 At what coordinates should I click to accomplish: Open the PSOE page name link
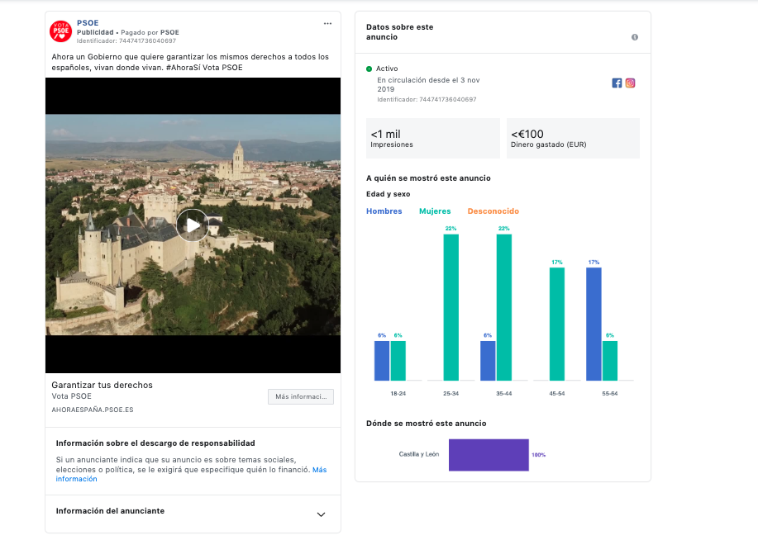(x=88, y=22)
